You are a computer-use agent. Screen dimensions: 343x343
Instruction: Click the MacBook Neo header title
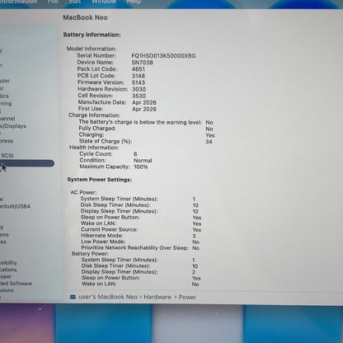click(85, 17)
